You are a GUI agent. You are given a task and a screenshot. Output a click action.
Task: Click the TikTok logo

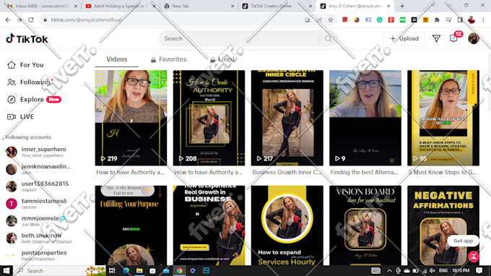click(x=27, y=39)
